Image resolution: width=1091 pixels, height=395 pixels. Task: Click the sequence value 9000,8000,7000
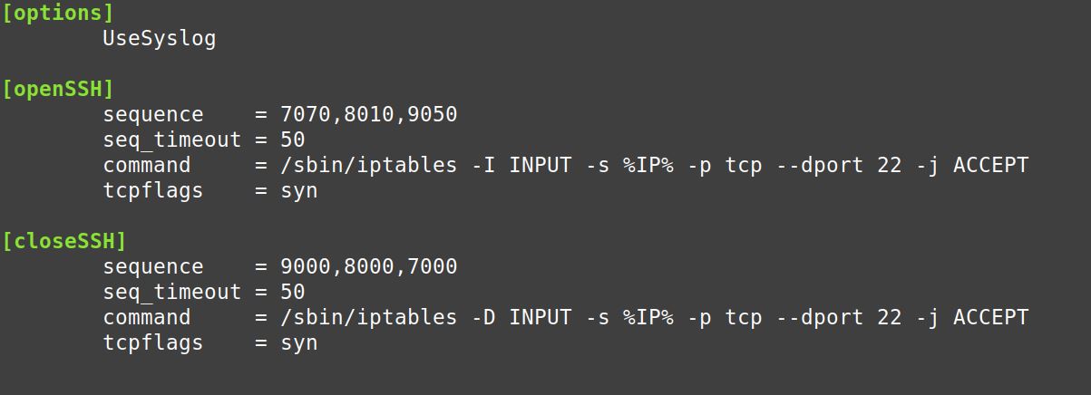tap(368, 267)
